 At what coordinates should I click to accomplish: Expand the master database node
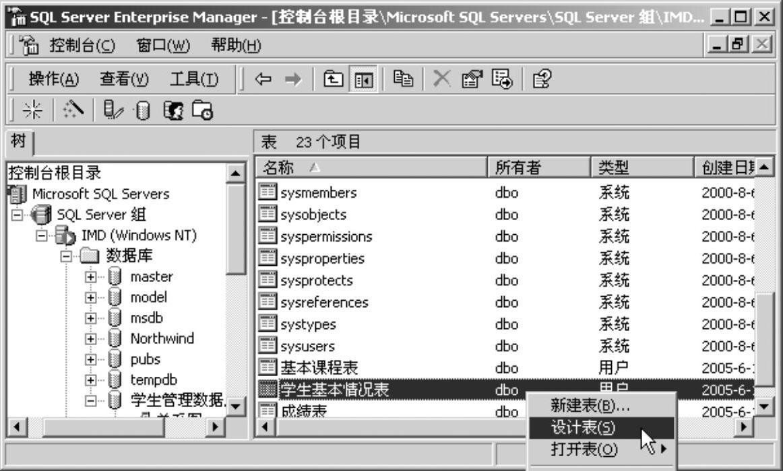(x=90, y=277)
